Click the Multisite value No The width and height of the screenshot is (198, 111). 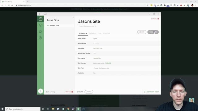coord(94,73)
